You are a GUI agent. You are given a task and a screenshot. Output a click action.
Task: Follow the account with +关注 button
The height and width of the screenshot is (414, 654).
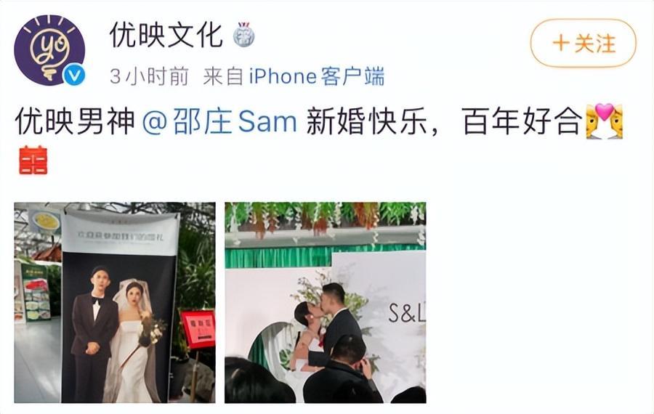[583, 44]
